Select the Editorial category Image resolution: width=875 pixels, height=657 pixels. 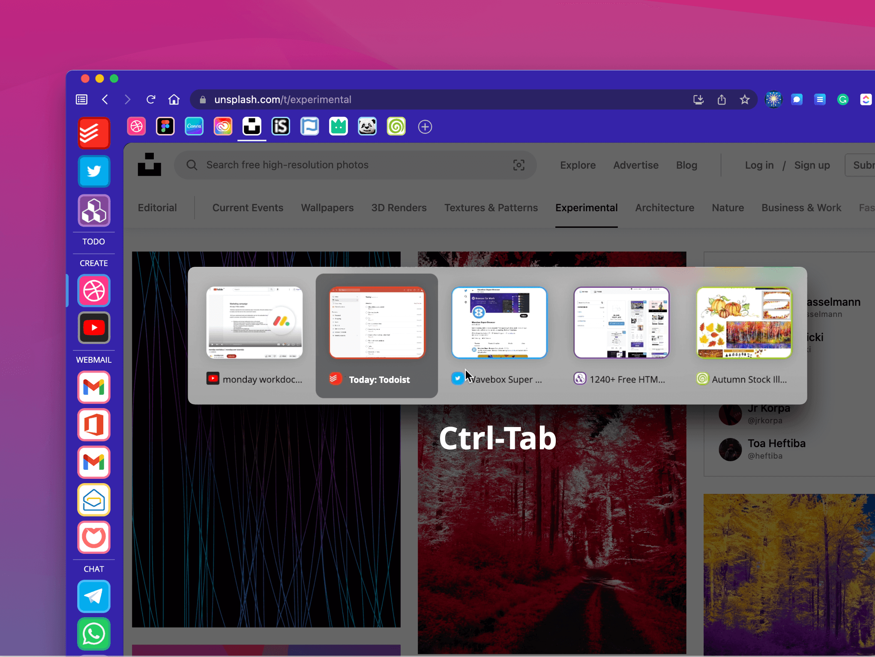(157, 208)
